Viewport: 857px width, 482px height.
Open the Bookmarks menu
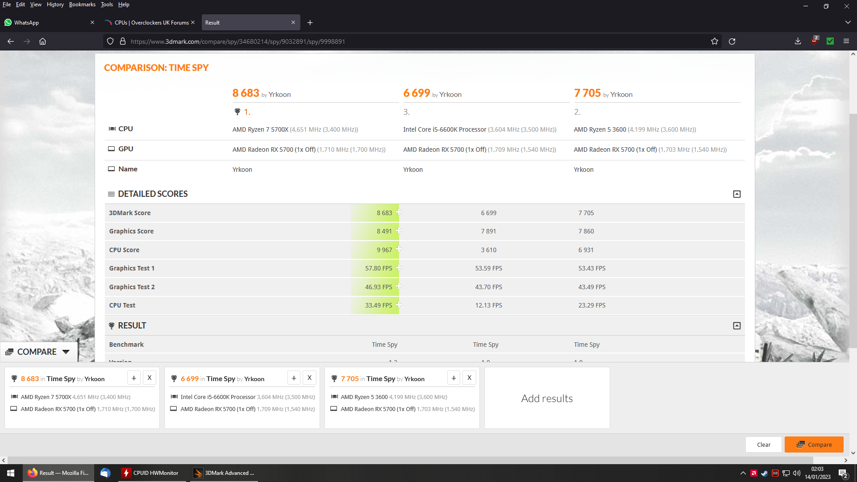click(82, 4)
